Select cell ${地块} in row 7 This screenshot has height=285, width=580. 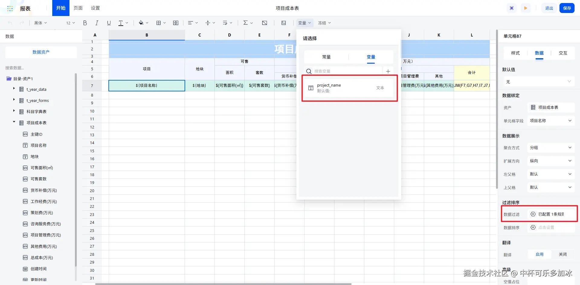[199, 86]
